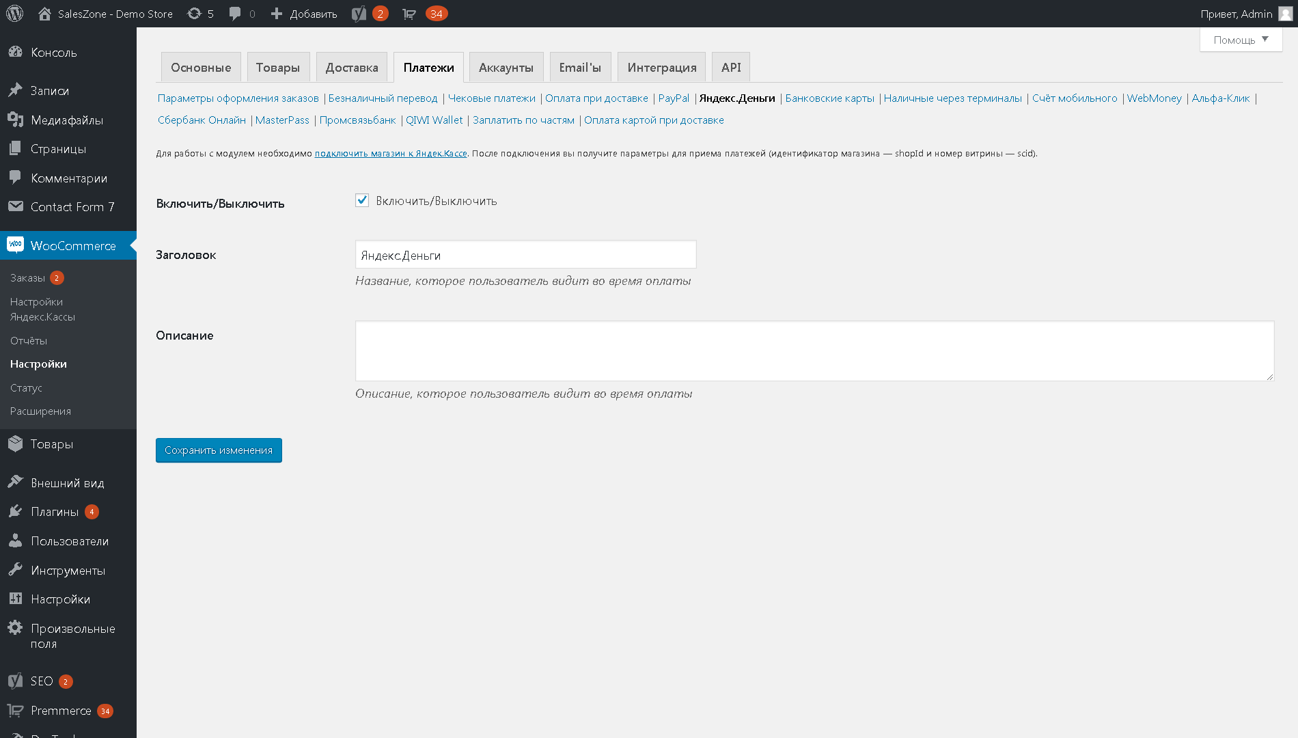Click the home icon for SalesZone Demo Store

pyautogui.click(x=45, y=14)
